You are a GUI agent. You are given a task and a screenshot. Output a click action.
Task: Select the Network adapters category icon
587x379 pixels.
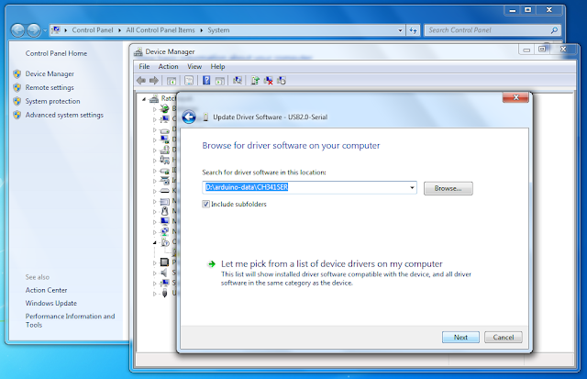click(164, 231)
